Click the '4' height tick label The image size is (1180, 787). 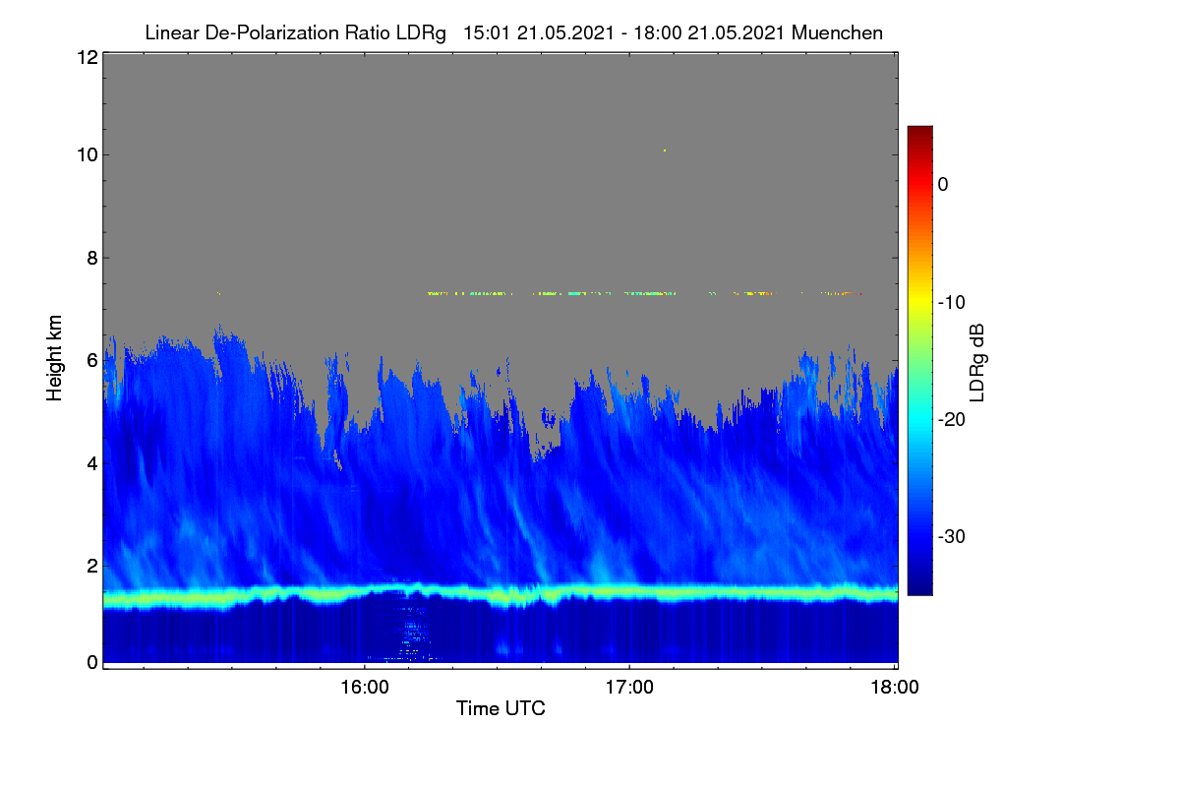pyautogui.click(x=90, y=462)
